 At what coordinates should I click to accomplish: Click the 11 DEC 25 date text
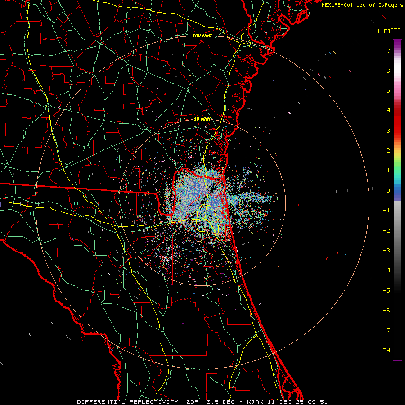[x=285, y=402]
